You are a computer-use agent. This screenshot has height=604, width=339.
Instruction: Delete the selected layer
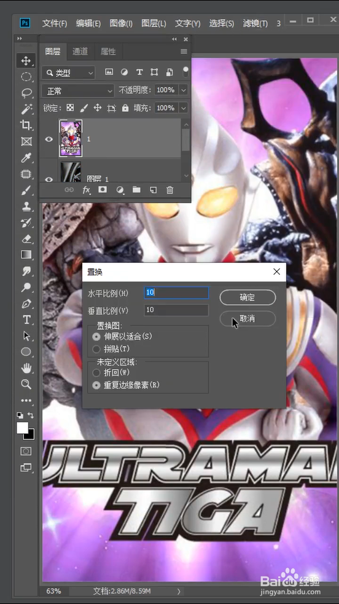169,189
